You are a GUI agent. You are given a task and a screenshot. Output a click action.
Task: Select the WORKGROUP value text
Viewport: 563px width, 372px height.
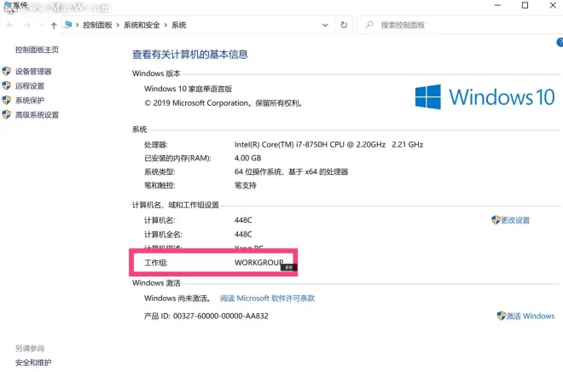coord(258,263)
